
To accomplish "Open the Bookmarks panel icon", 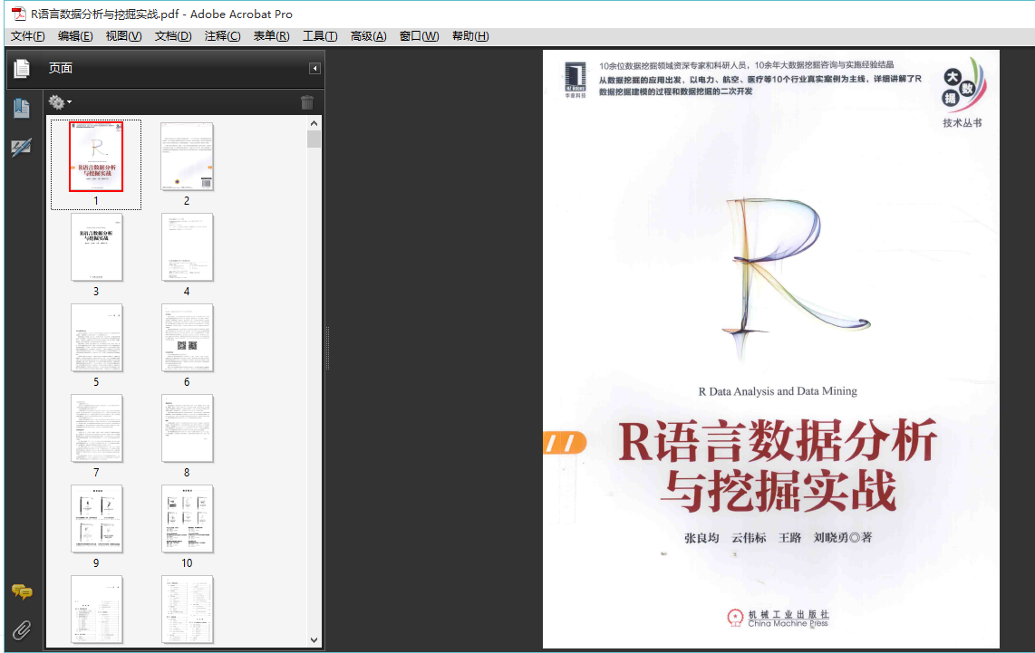I will coord(22,108).
